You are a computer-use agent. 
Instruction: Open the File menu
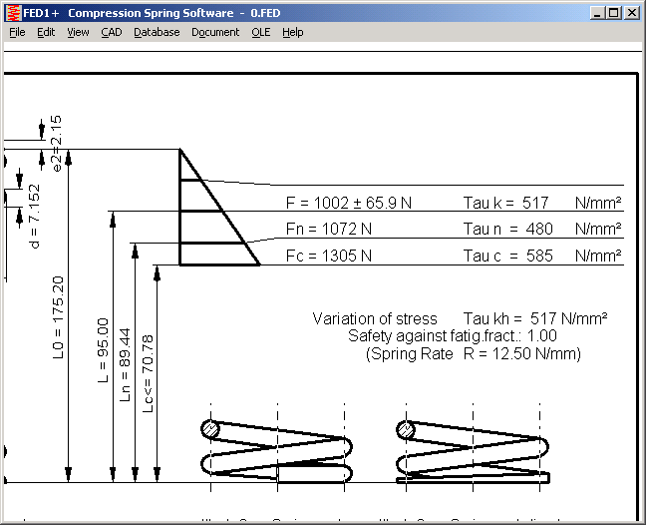point(17,32)
